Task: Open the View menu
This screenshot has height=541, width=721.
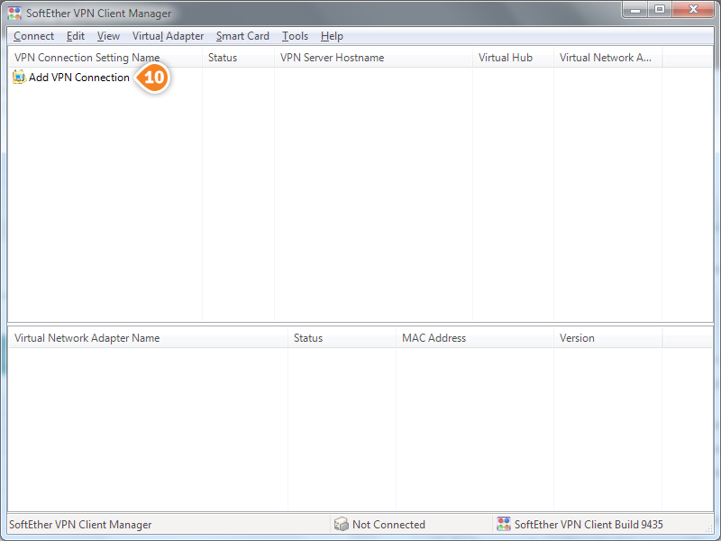Action: [108, 36]
